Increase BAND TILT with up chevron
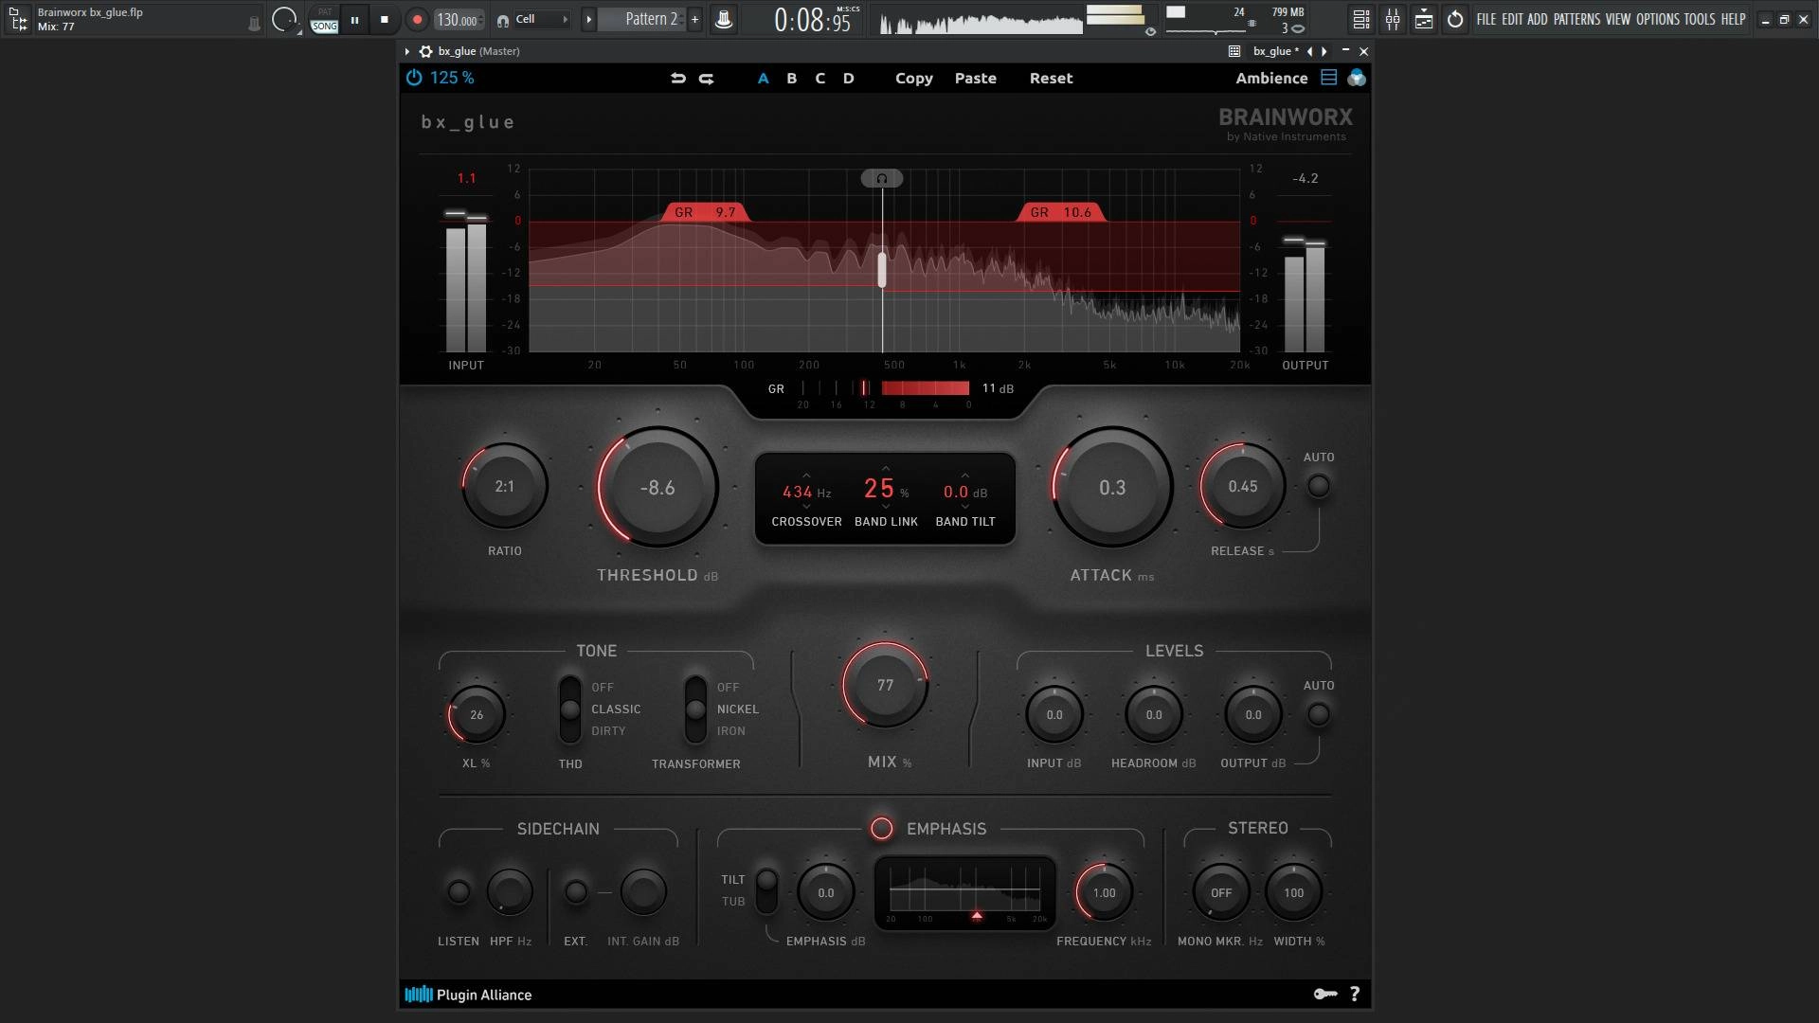The image size is (1819, 1023). pos(964,475)
